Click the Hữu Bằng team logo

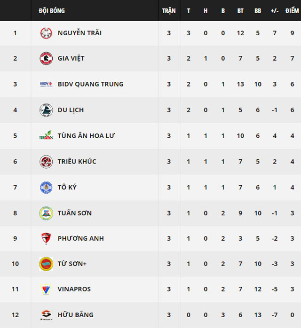(x=46, y=315)
